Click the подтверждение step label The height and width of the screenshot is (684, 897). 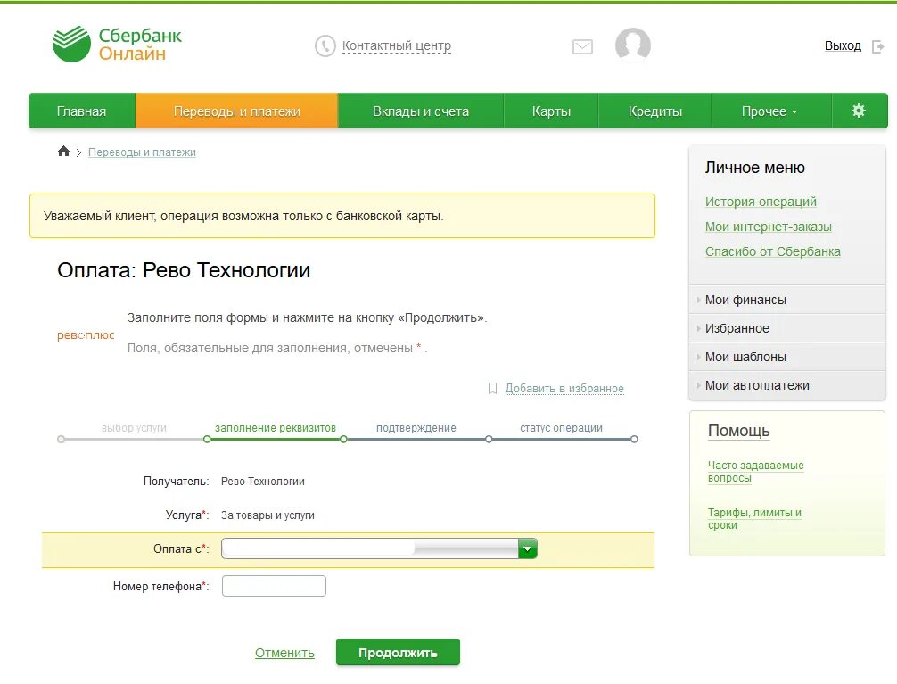416,427
